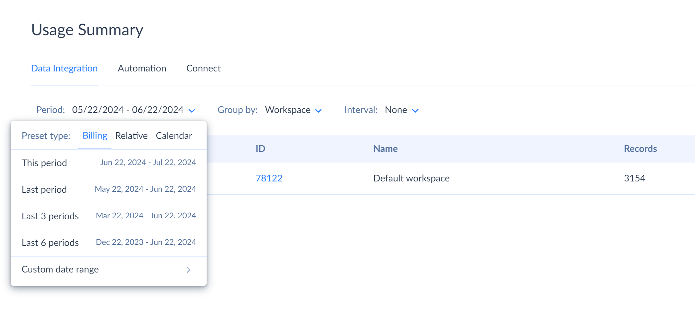Screen dimensions: 695x321
Task: Select the Relative preset type
Action: coord(131,136)
